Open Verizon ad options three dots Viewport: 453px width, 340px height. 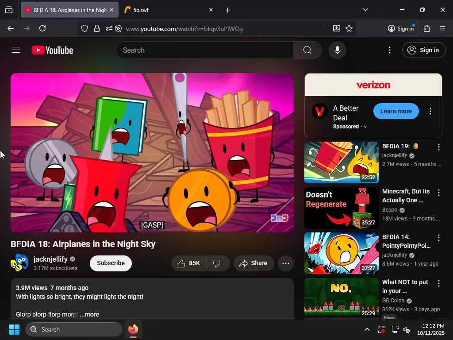[x=430, y=111]
